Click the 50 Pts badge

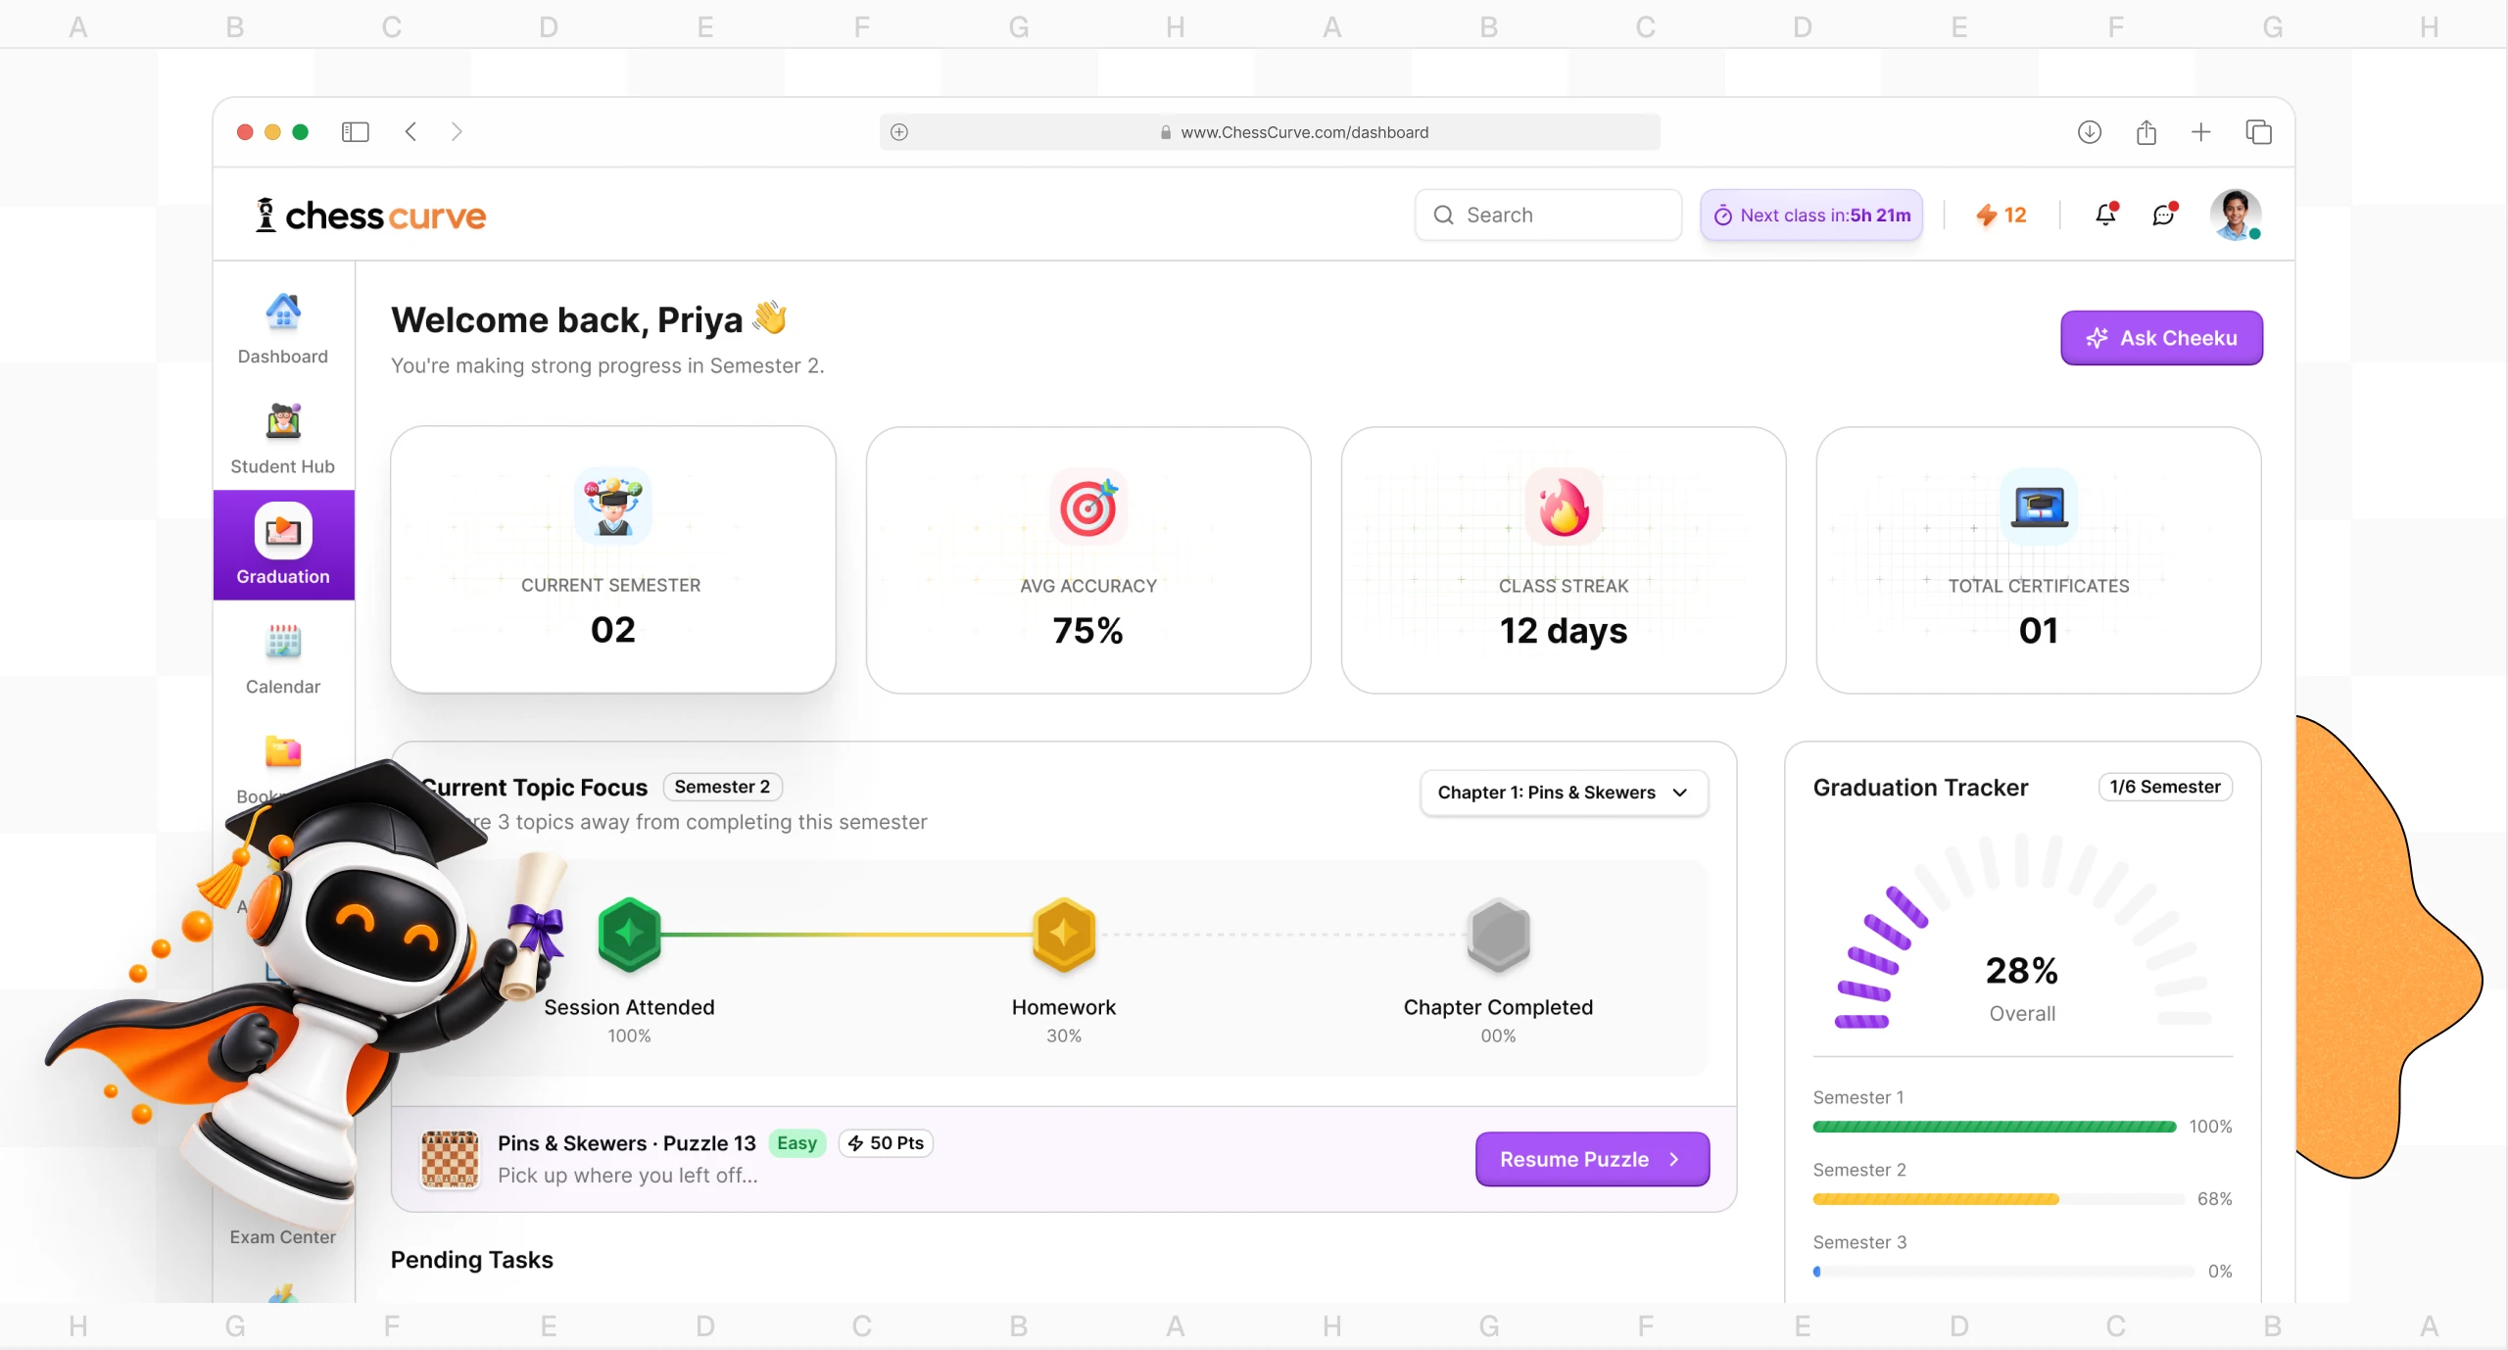(886, 1143)
